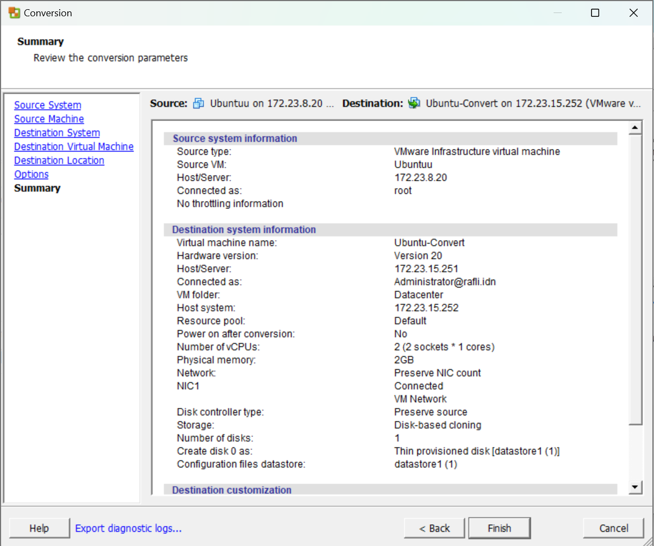Click the source virtual machine icon
Viewport: 654px width, 546px height.
click(x=199, y=103)
